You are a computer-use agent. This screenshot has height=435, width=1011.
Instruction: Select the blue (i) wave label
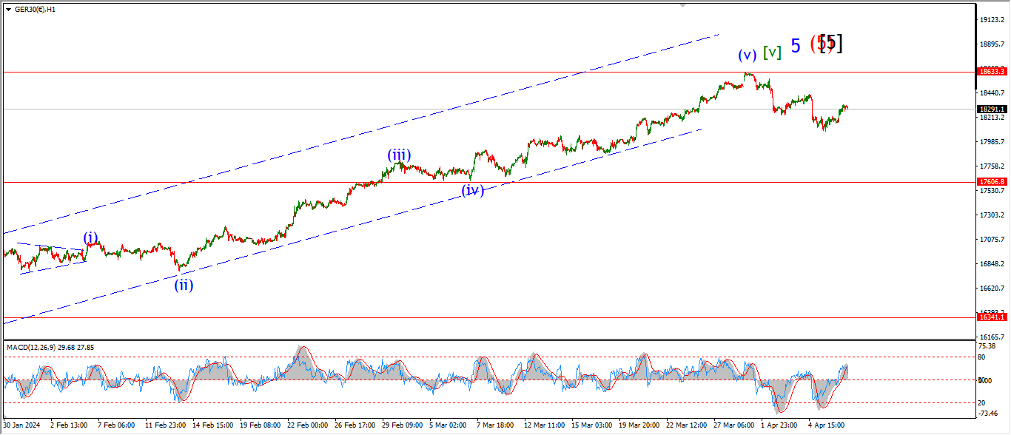(90, 237)
